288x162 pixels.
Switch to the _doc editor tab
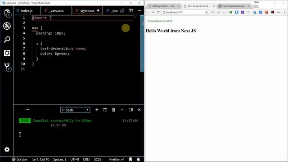[x=112, y=11]
